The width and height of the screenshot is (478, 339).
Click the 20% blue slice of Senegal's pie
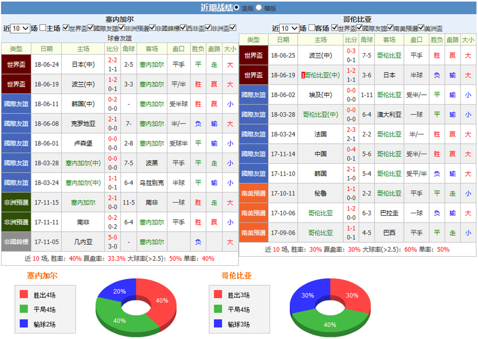[x=119, y=291]
